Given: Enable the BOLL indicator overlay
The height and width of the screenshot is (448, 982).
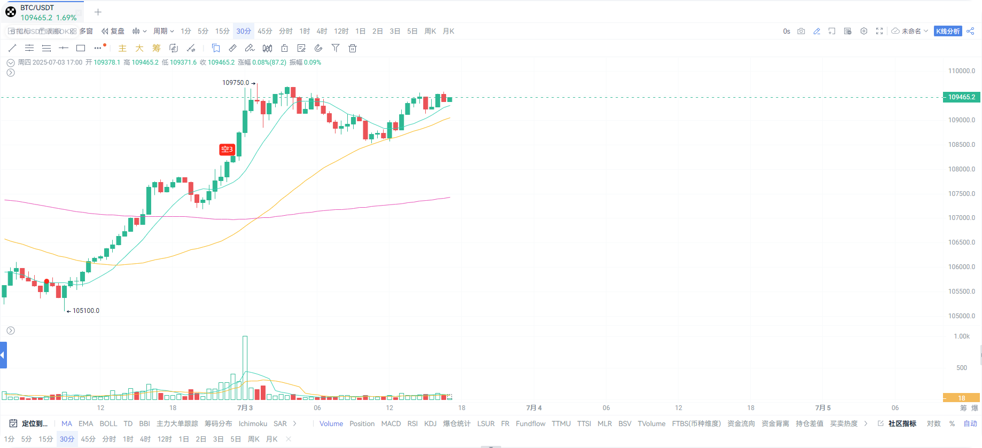Looking at the screenshot, I should coord(108,423).
